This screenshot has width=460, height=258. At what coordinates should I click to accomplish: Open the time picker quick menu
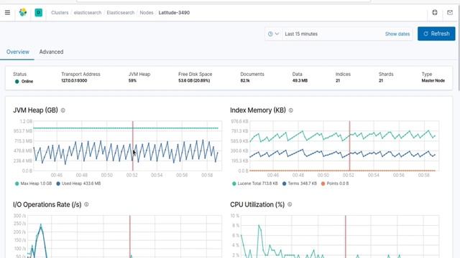(x=273, y=34)
